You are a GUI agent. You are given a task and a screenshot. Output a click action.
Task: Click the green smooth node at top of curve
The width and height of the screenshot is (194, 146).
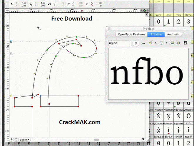[x=76, y=37]
